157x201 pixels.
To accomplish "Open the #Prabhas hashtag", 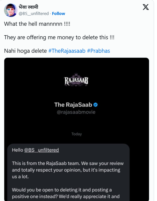I will click(98, 51).
